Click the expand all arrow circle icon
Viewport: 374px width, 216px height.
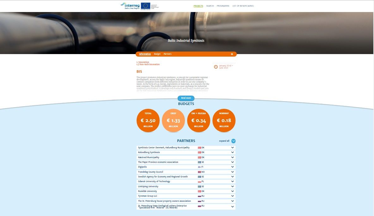click(x=233, y=141)
